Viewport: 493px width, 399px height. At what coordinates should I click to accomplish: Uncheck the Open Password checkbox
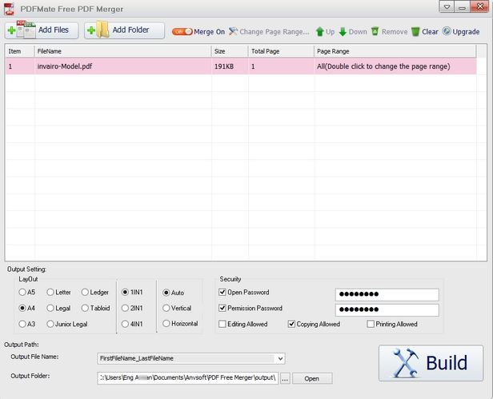[222, 292]
